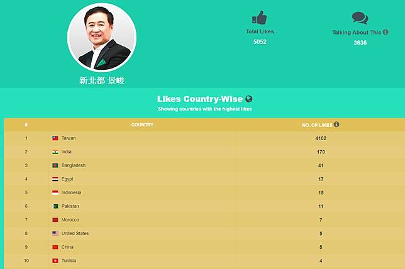Screen dimensions: 405x269
Task: Open the circular profile photo
Action: pyautogui.click(x=102, y=37)
